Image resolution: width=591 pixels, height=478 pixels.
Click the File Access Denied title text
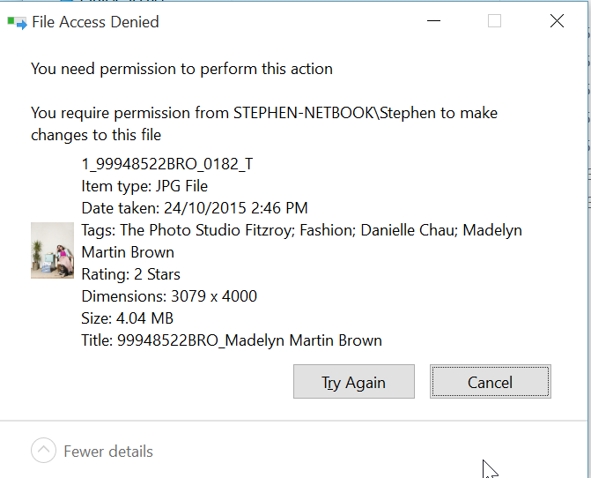tap(95, 22)
